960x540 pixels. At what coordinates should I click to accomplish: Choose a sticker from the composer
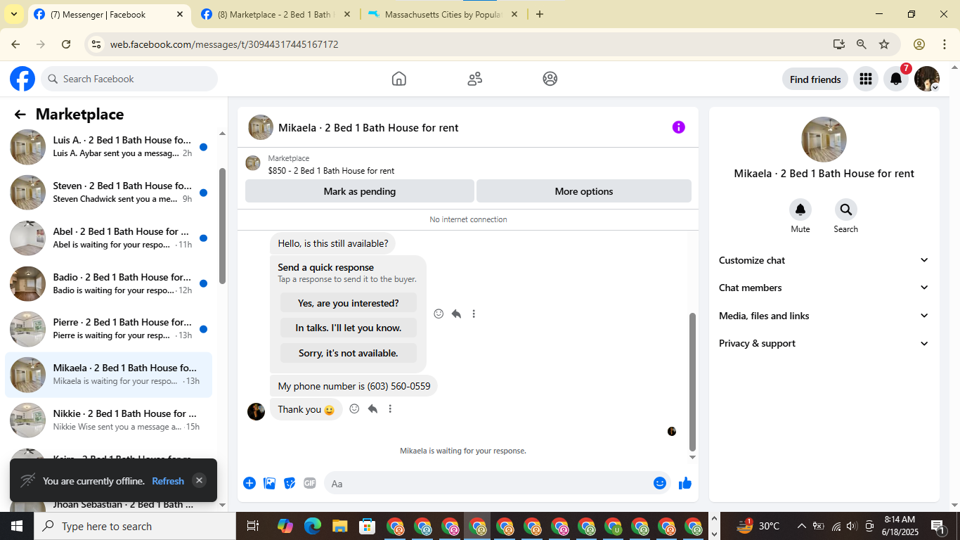tap(290, 483)
